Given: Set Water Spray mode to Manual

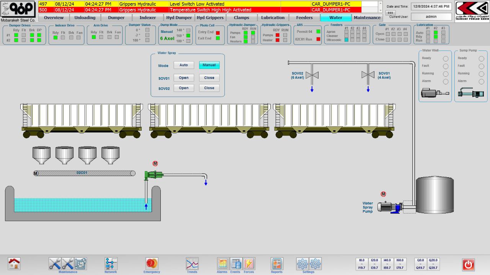Looking at the screenshot, I should [209, 65].
